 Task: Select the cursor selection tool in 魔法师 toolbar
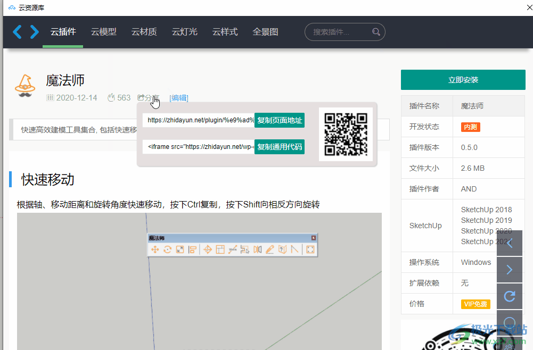(x=245, y=250)
